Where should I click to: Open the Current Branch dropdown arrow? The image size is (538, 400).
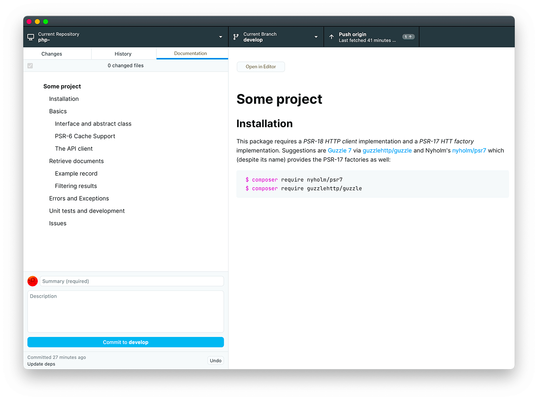(316, 37)
